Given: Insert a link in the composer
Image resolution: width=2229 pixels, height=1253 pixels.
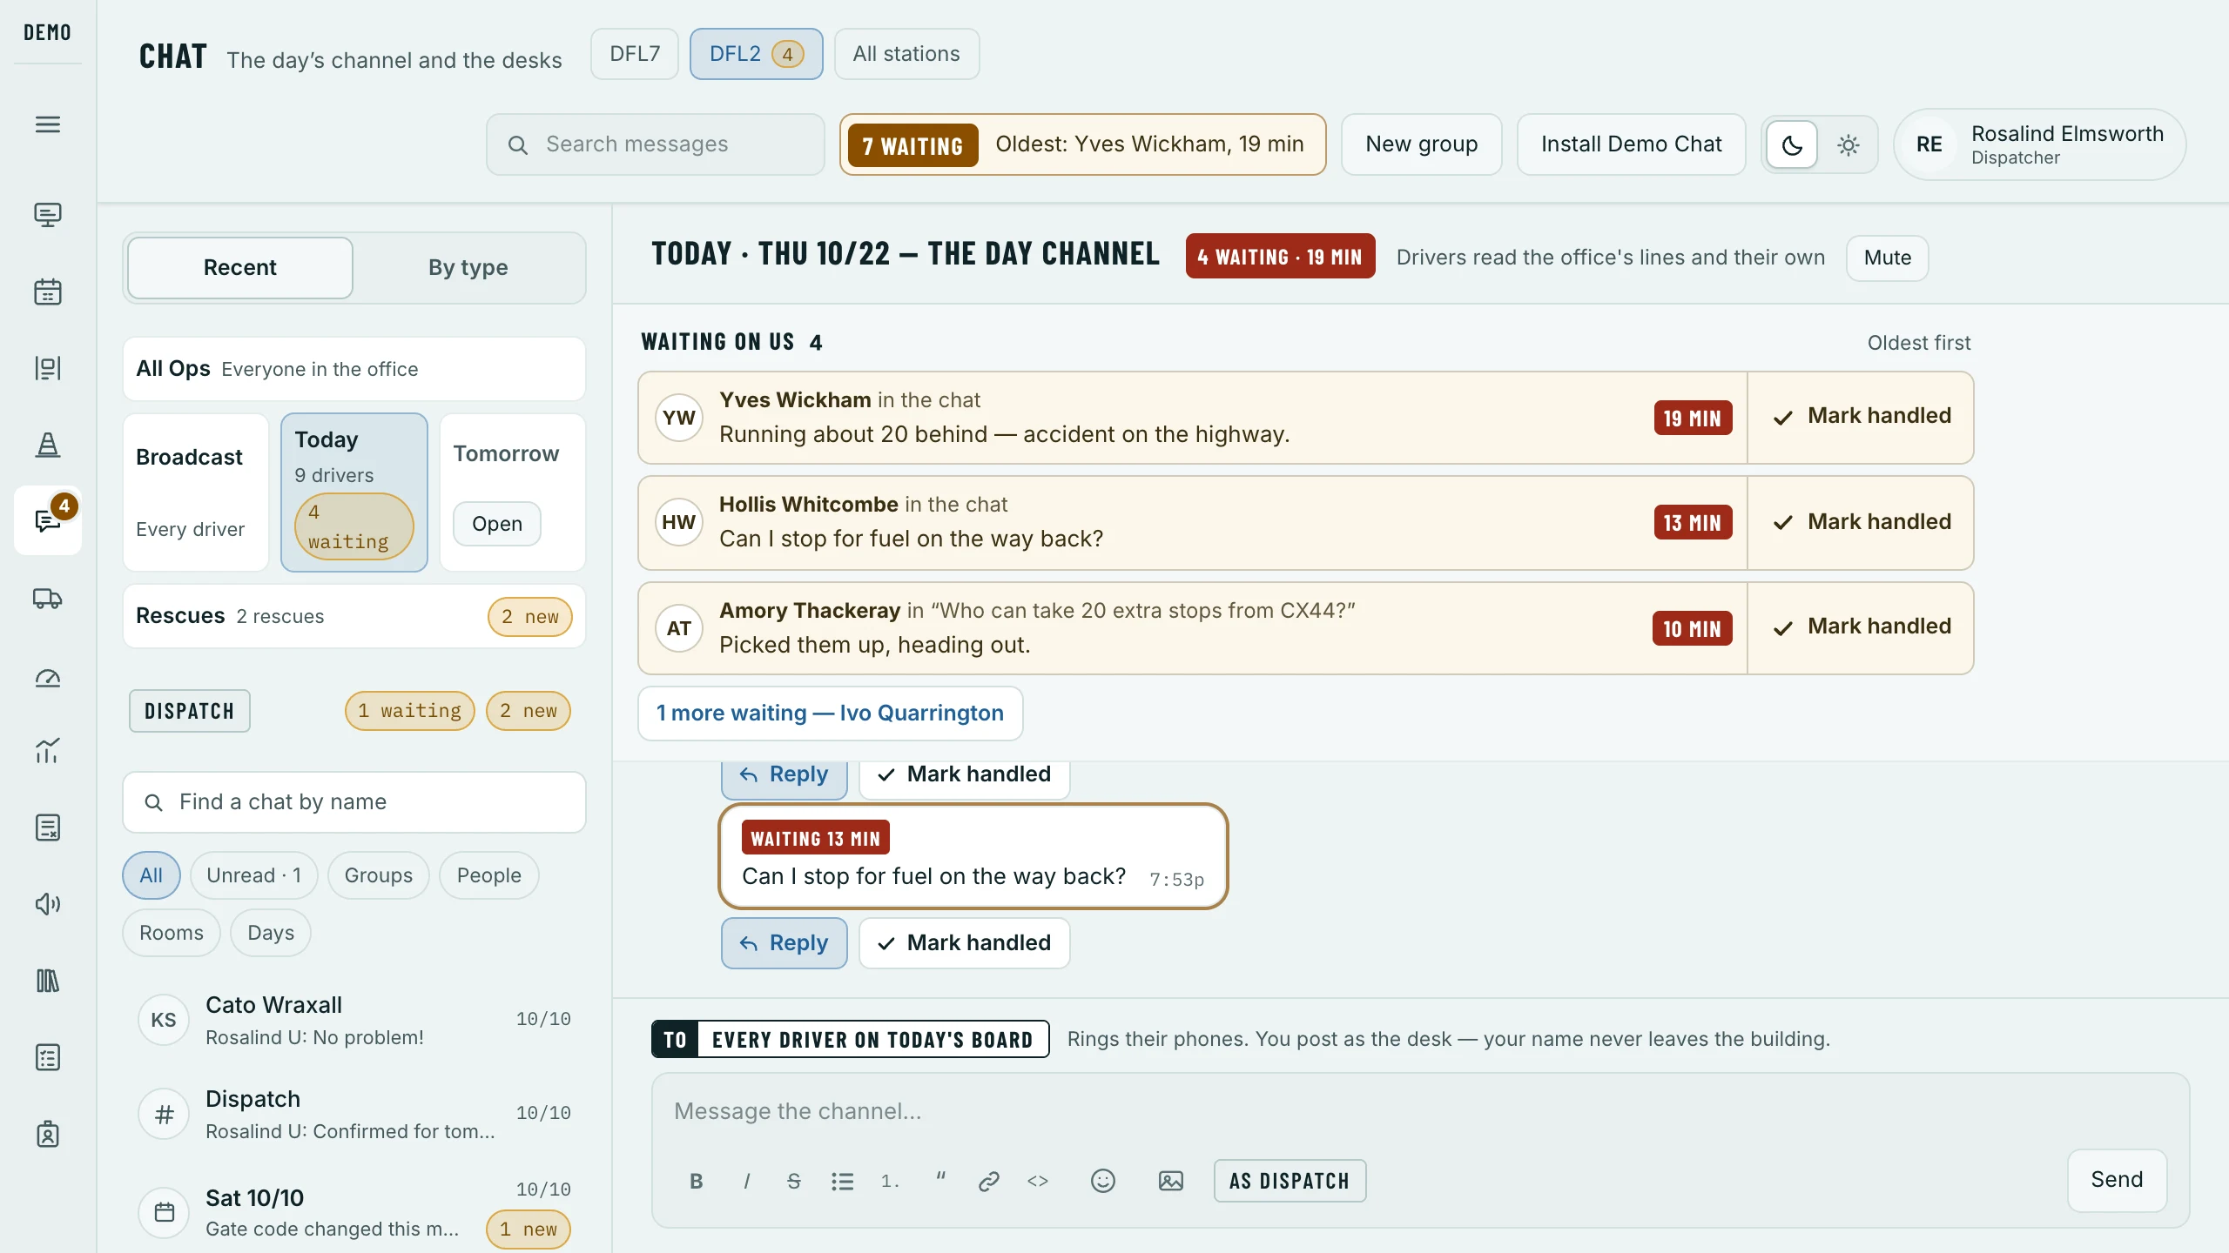Looking at the screenshot, I should click(x=988, y=1181).
